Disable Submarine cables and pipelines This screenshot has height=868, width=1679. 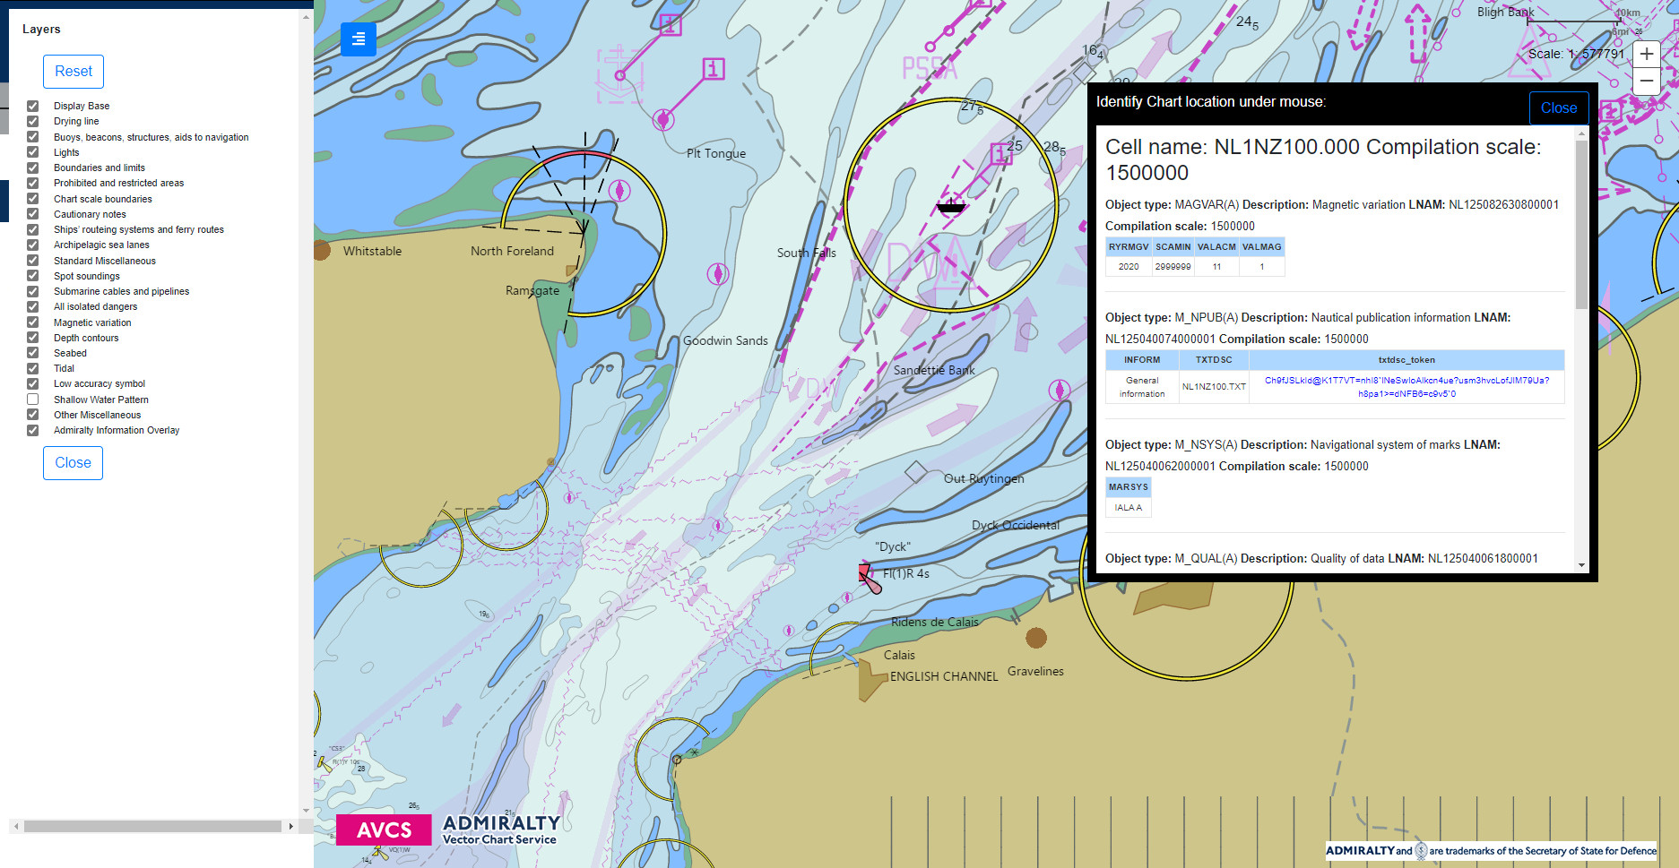[x=32, y=291]
